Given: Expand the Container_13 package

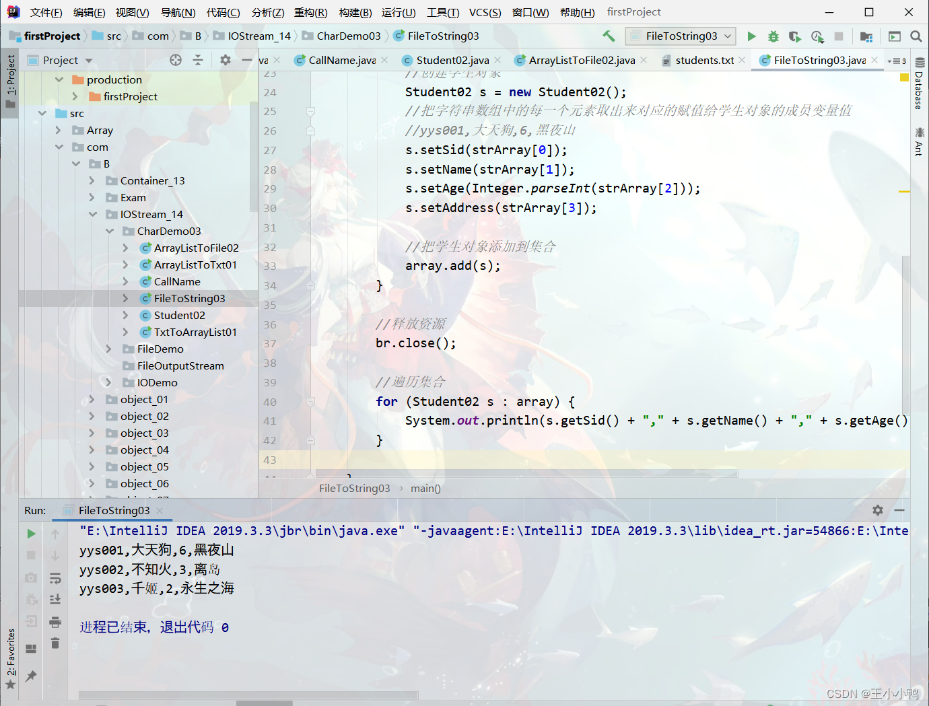Looking at the screenshot, I should (92, 180).
